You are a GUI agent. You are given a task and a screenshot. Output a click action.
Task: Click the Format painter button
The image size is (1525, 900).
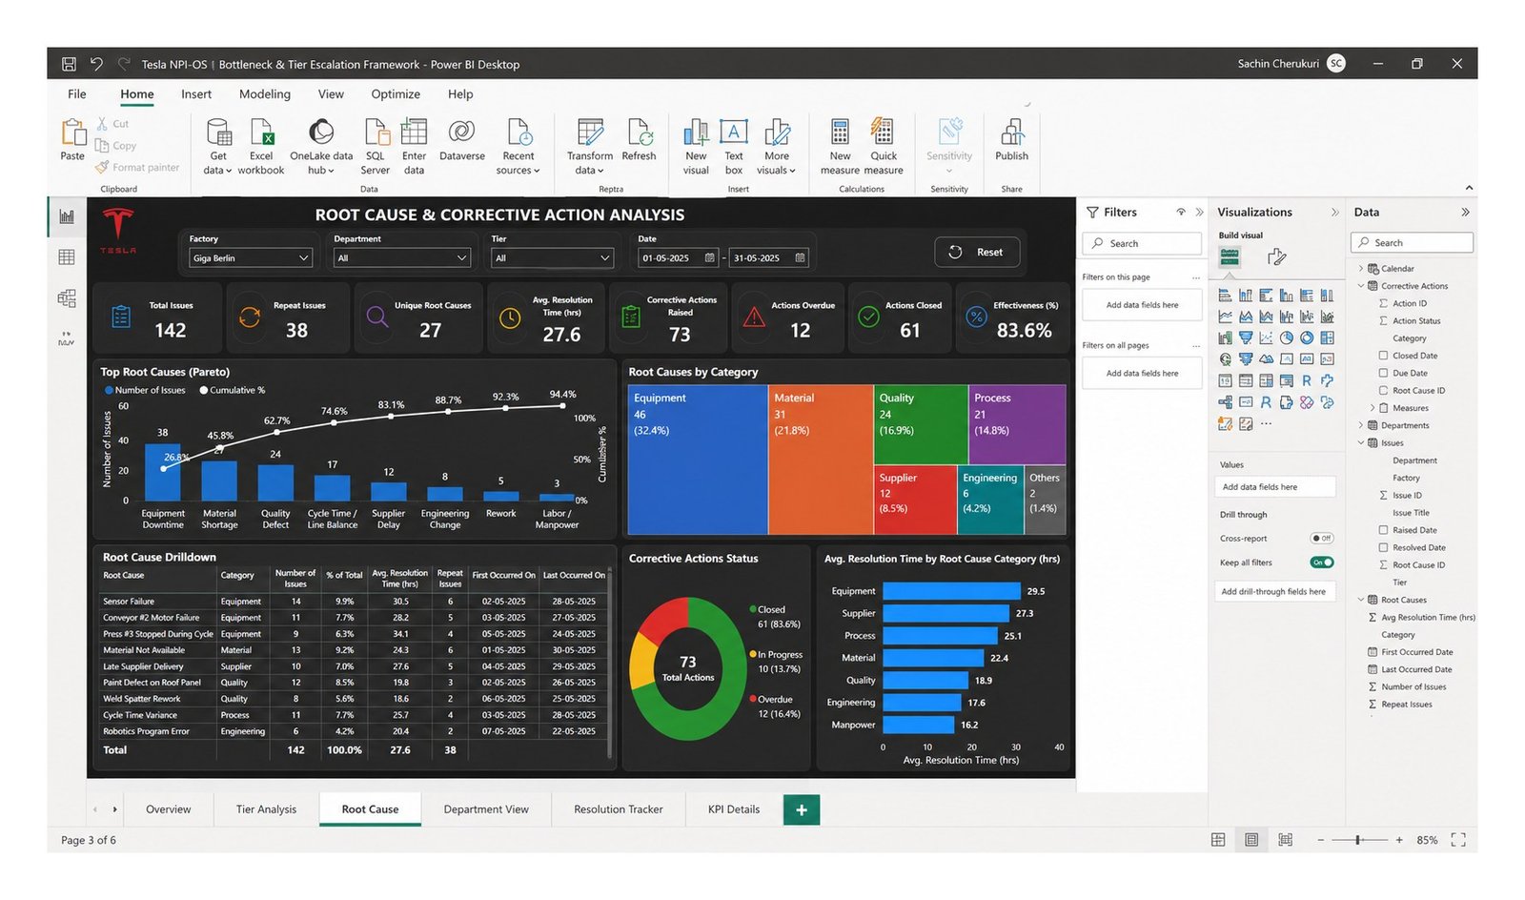tap(137, 168)
